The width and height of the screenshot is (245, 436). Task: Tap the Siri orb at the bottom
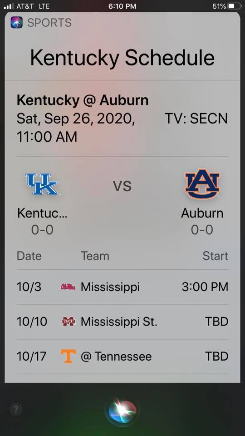point(122,411)
